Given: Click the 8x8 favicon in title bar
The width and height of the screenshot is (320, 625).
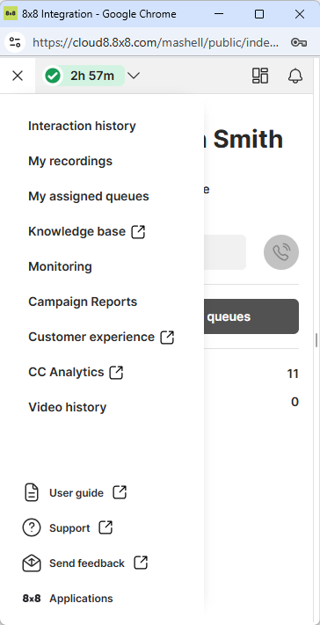Looking at the screenshot, I should pyautogui.click(x=11, y=14).
